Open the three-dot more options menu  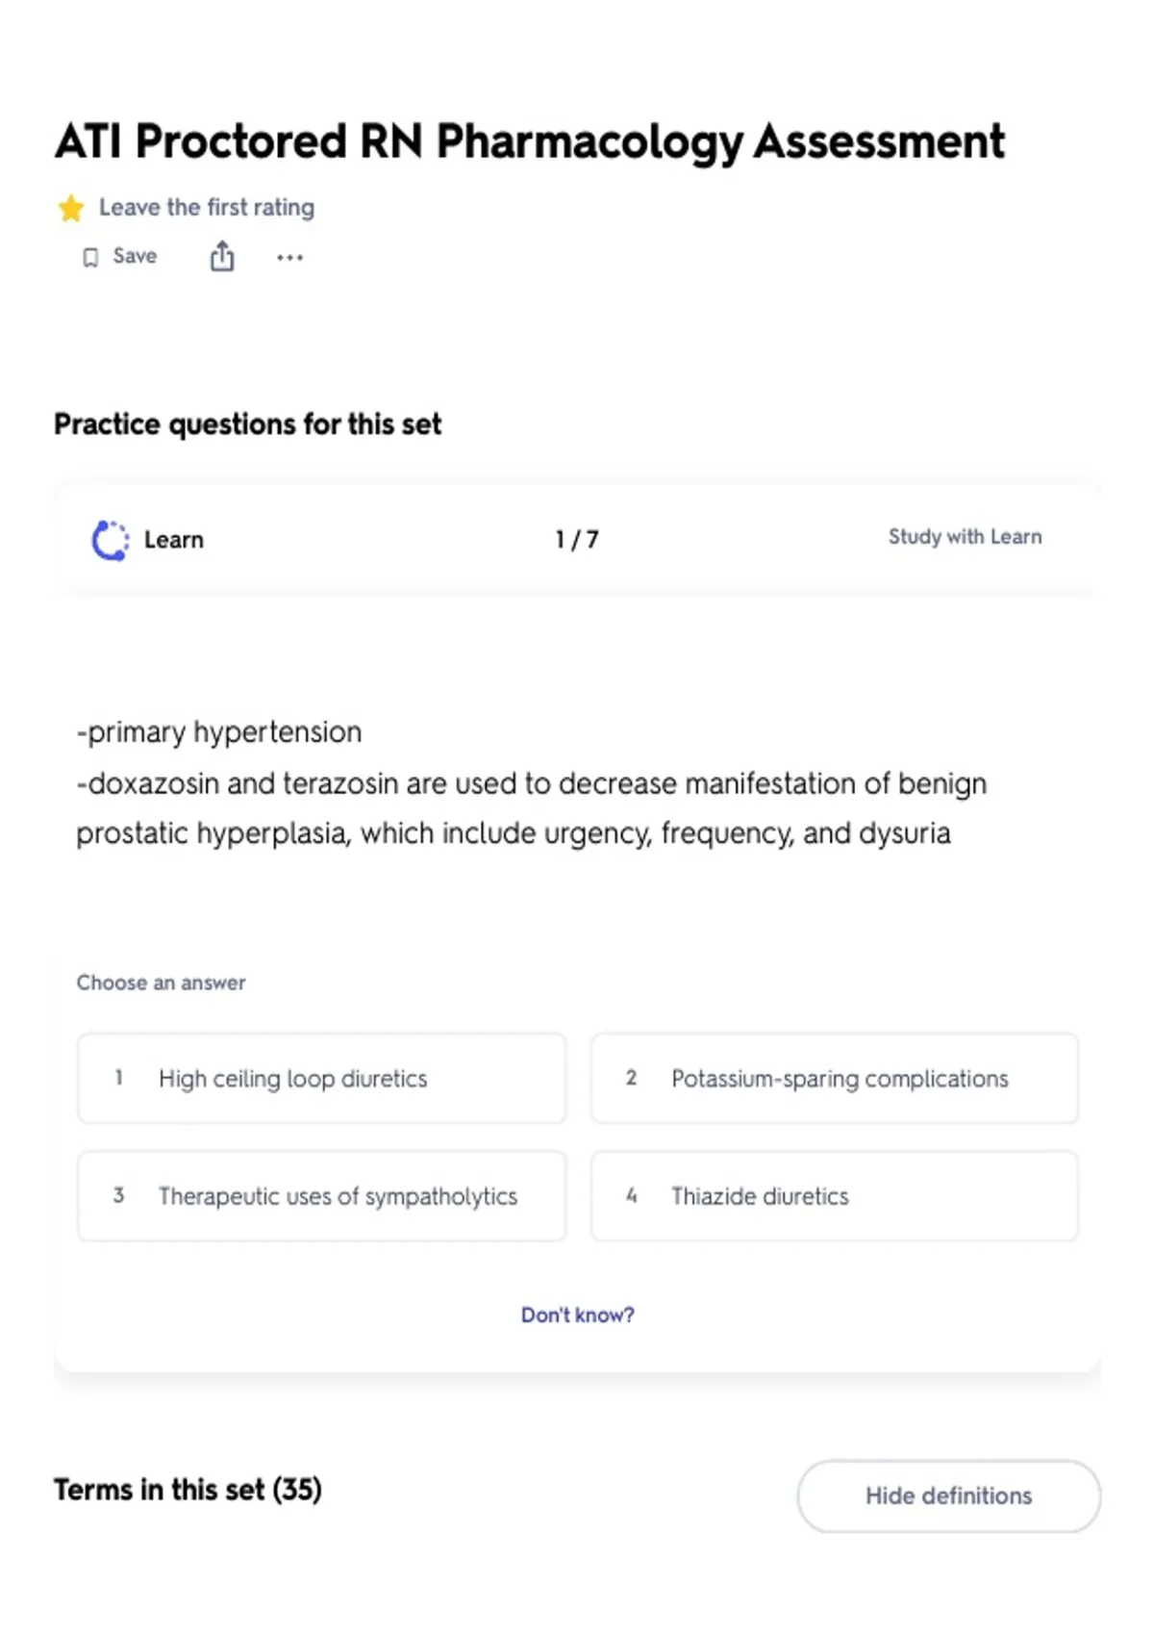pos(289,257)
